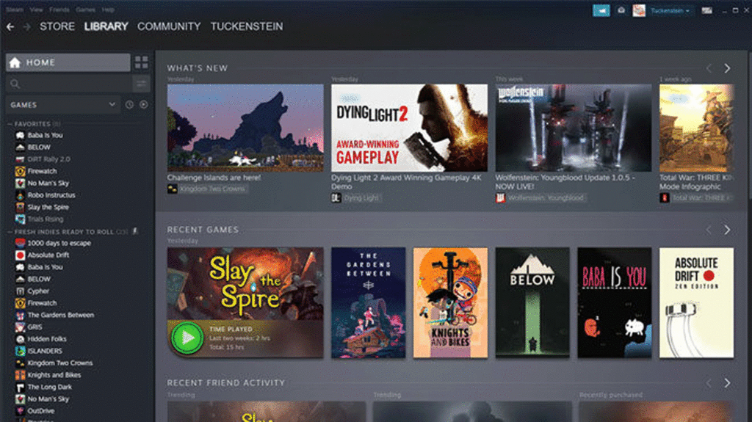Open Big Picture mode icon
This screenshot has width=752, height=422.
coord(706,10)
